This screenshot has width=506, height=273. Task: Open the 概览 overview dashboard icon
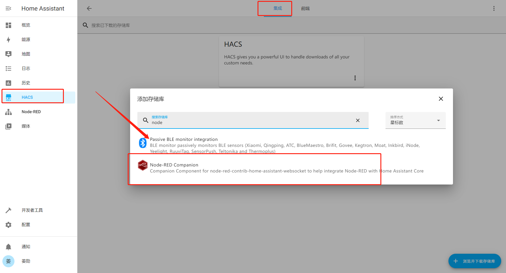pos(8,25)
